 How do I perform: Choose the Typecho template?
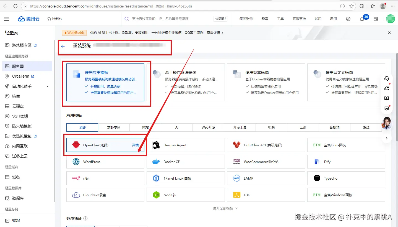coord(346,178)
